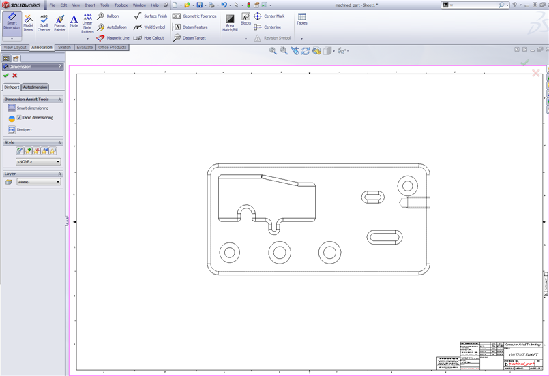Viewport: 549px width, 376px height.
Task: Open the Toolbox menu
Action: (x=121, y=5)
